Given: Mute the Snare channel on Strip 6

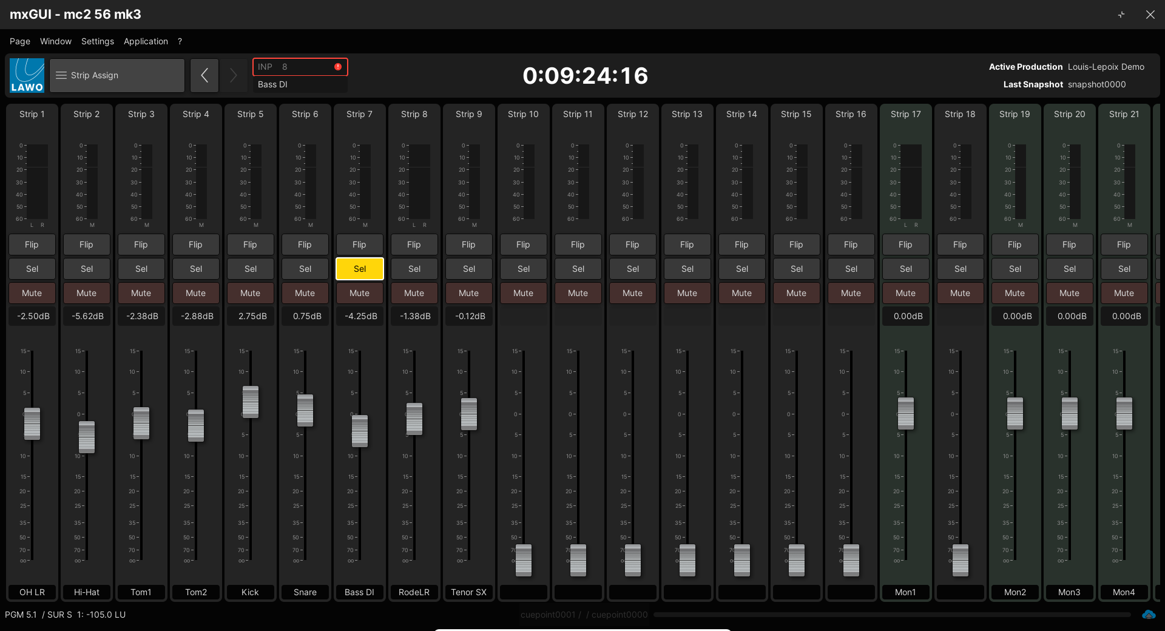Looking at the screenshot, I should [x=305, y=293].
